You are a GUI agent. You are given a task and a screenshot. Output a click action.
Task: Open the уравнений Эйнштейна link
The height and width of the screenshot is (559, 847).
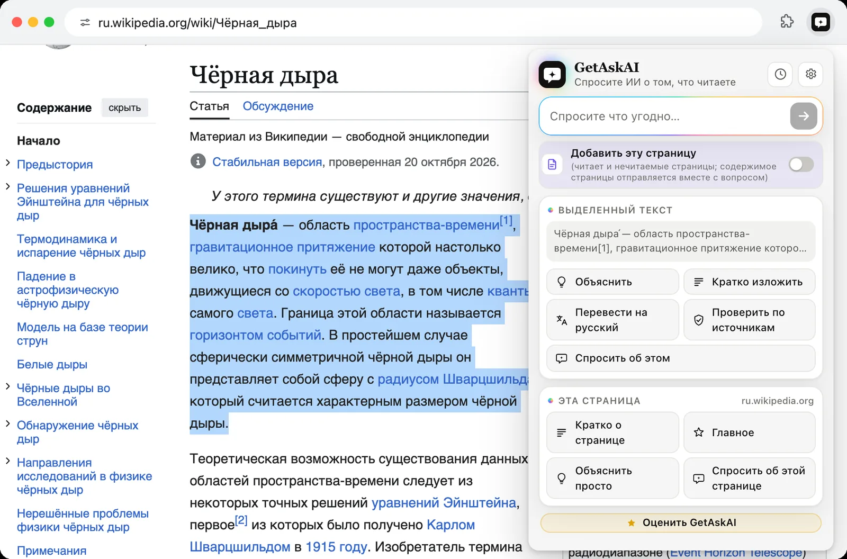click(444, 503)
